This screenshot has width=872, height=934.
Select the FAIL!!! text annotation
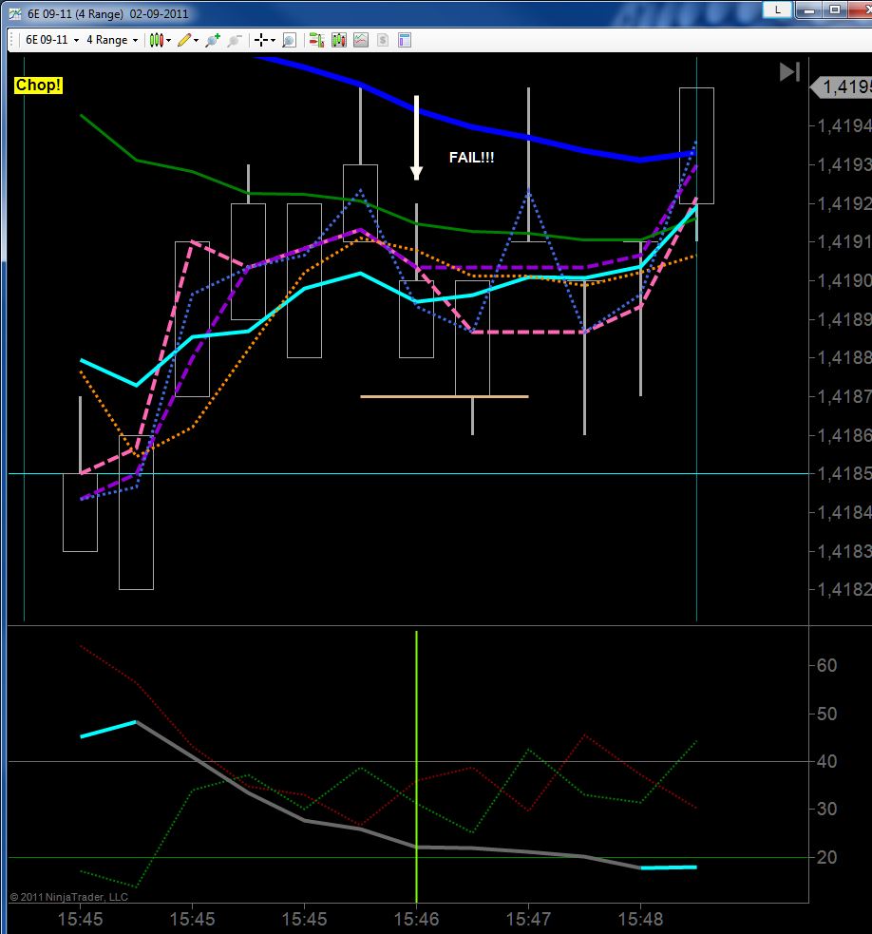tap(471, 158)
